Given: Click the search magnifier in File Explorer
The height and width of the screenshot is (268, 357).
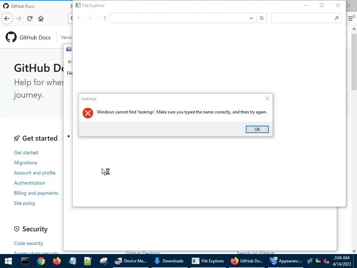Looking at the screenshot, I should [x=336, y=18].
